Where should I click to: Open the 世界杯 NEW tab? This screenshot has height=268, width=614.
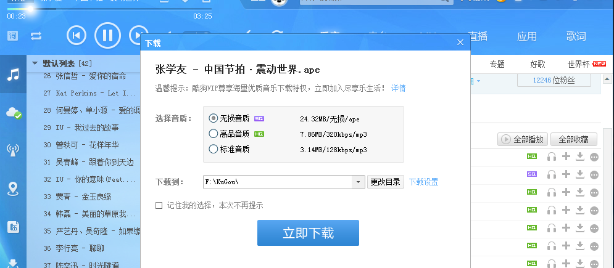(x=587, y=64)
